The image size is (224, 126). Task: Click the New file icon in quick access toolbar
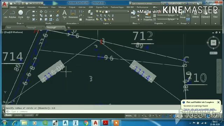(x=11, y=3)
